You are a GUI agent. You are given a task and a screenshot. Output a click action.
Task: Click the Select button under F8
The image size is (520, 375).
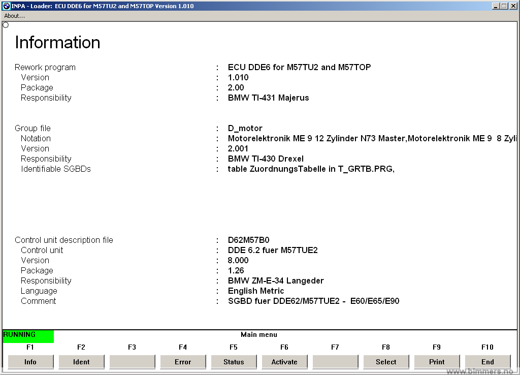386,362
